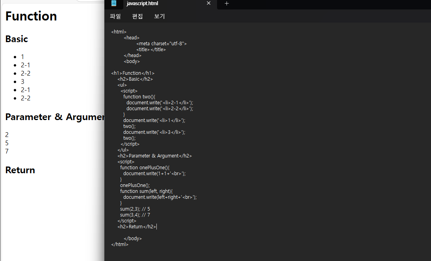This screenshot has height=261, width=431.
Task: Click the 'function sum(left, right){' line
Action: click(x=146, y=191)
